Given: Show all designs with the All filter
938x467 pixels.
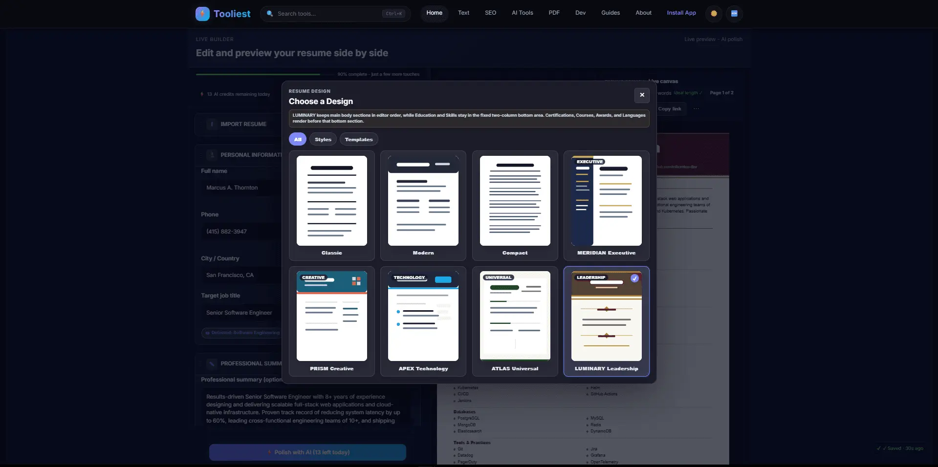Looking at the screenshot, I should (x=298, y=139).
